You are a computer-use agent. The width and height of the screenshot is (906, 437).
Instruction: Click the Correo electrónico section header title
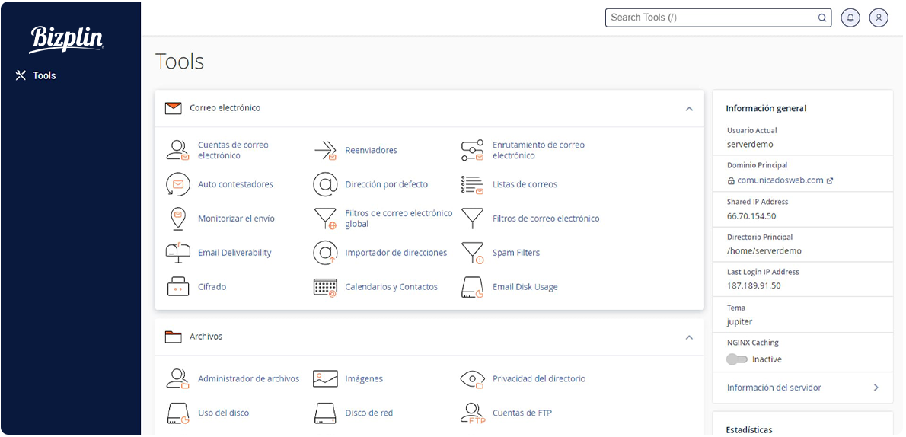click(x=225, y=108)
